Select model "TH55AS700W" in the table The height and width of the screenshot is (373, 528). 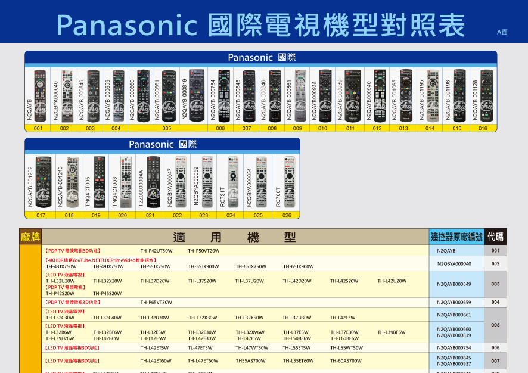point(250,361)
